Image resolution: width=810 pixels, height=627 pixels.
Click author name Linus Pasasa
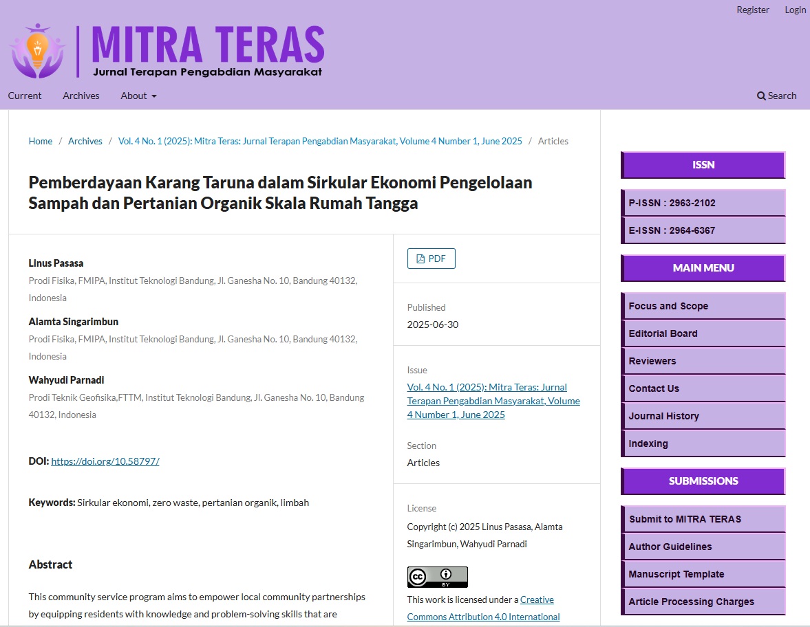point(56,263)
